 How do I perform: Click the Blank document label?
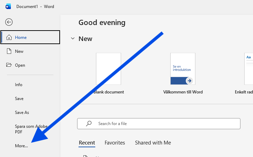pos(109,92)
